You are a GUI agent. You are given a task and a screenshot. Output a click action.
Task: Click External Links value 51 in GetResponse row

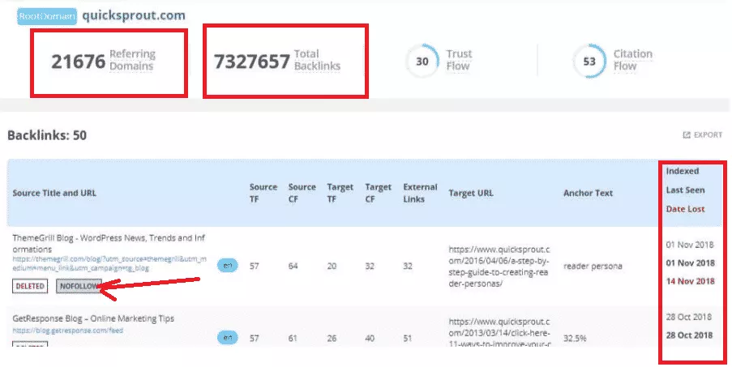click(x=408, y=338)
